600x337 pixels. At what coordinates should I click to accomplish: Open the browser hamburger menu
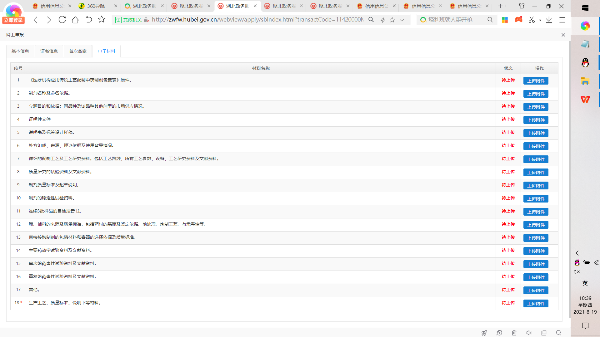[562, 20]
